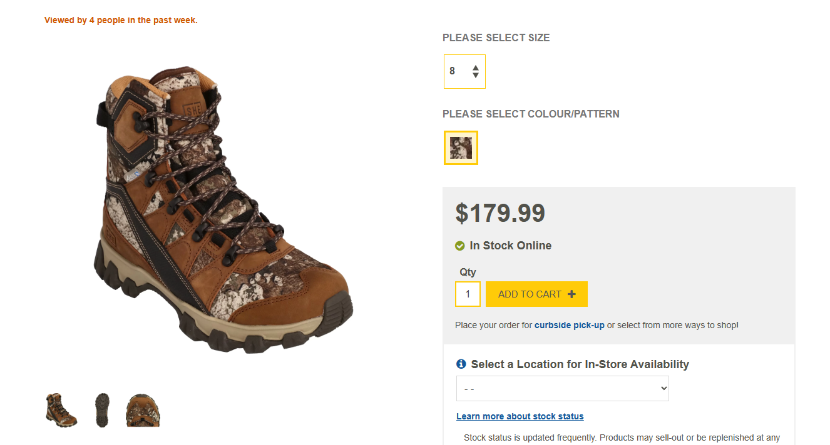Click the blue info icon beside Select a Location
Image resolution: width=830 pixels, height=445 pixels.
461,364
